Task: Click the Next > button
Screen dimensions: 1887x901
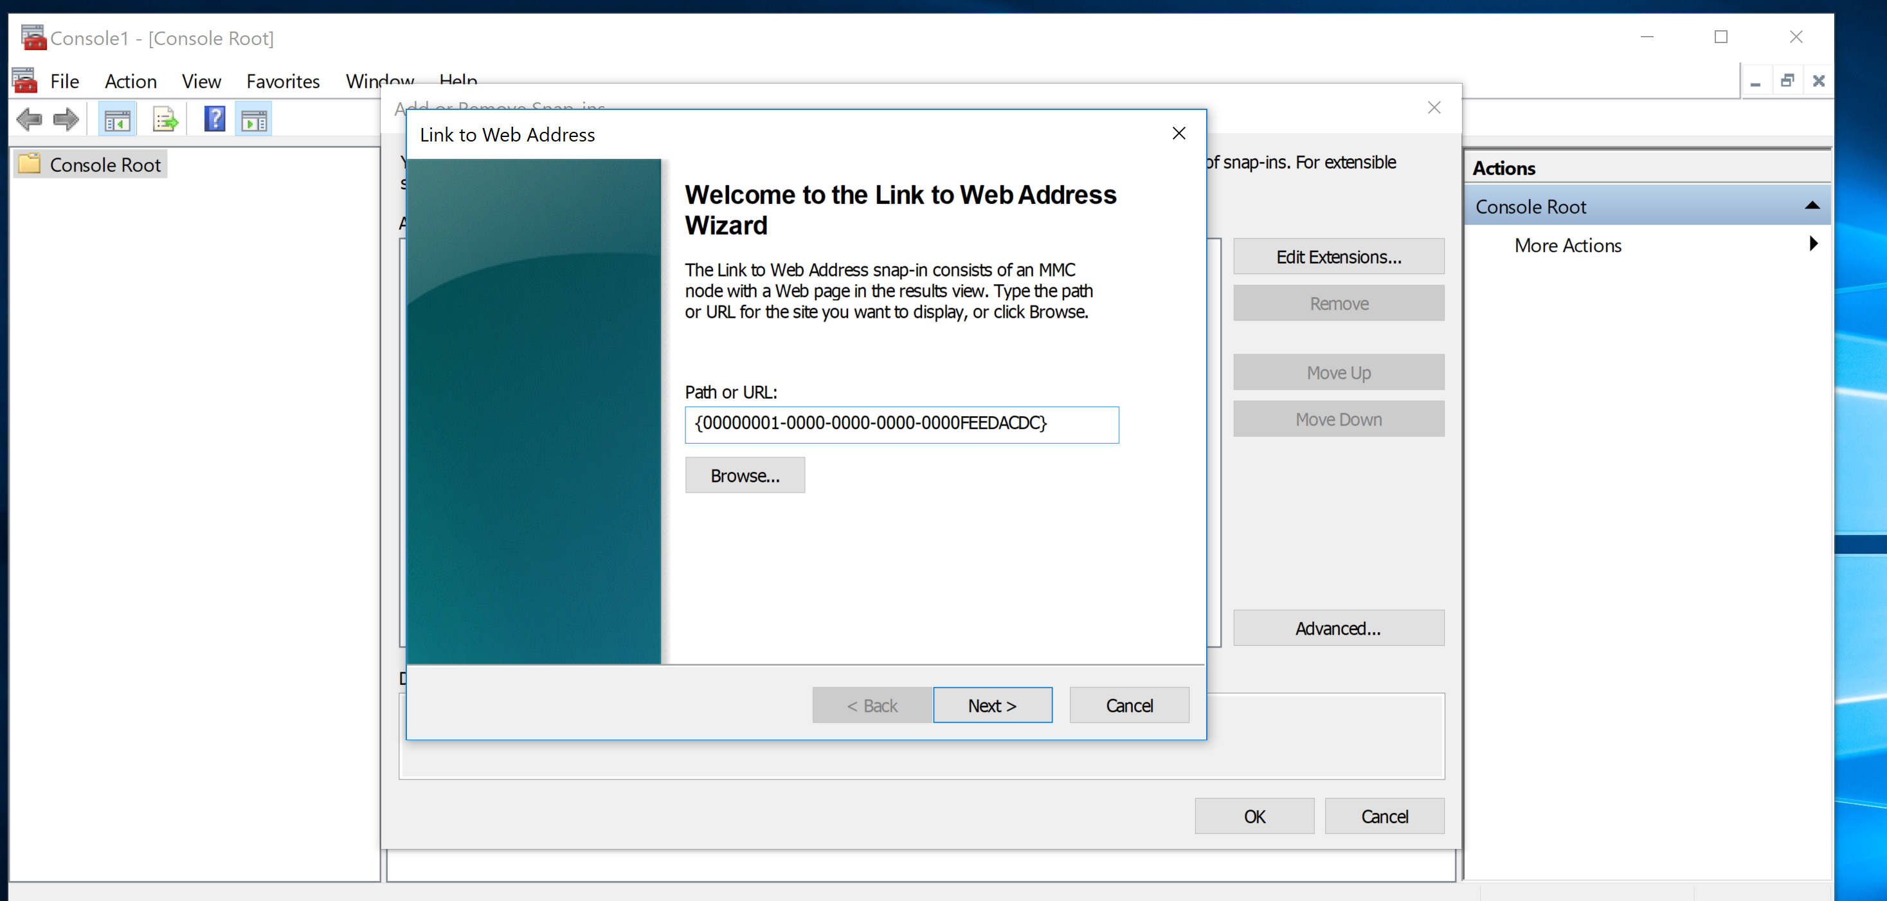Action: 992,705
